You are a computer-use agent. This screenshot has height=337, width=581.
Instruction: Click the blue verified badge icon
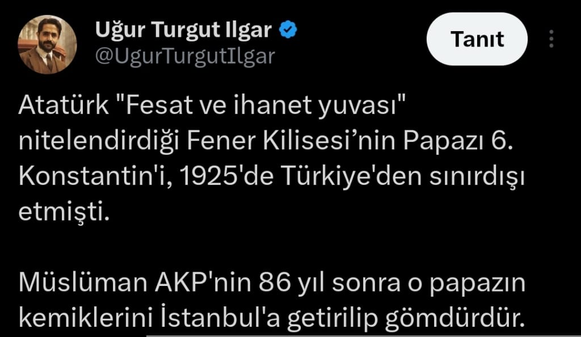[x=288, y=30]
